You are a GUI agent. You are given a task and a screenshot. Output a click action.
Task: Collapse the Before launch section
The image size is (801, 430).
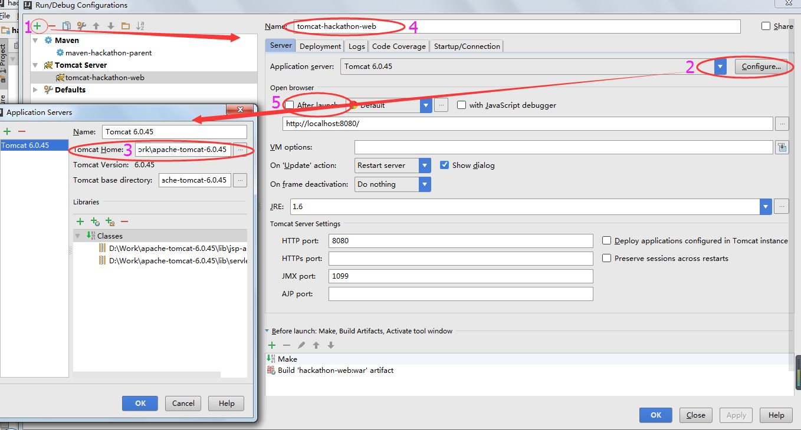click(x=267, y=331)
